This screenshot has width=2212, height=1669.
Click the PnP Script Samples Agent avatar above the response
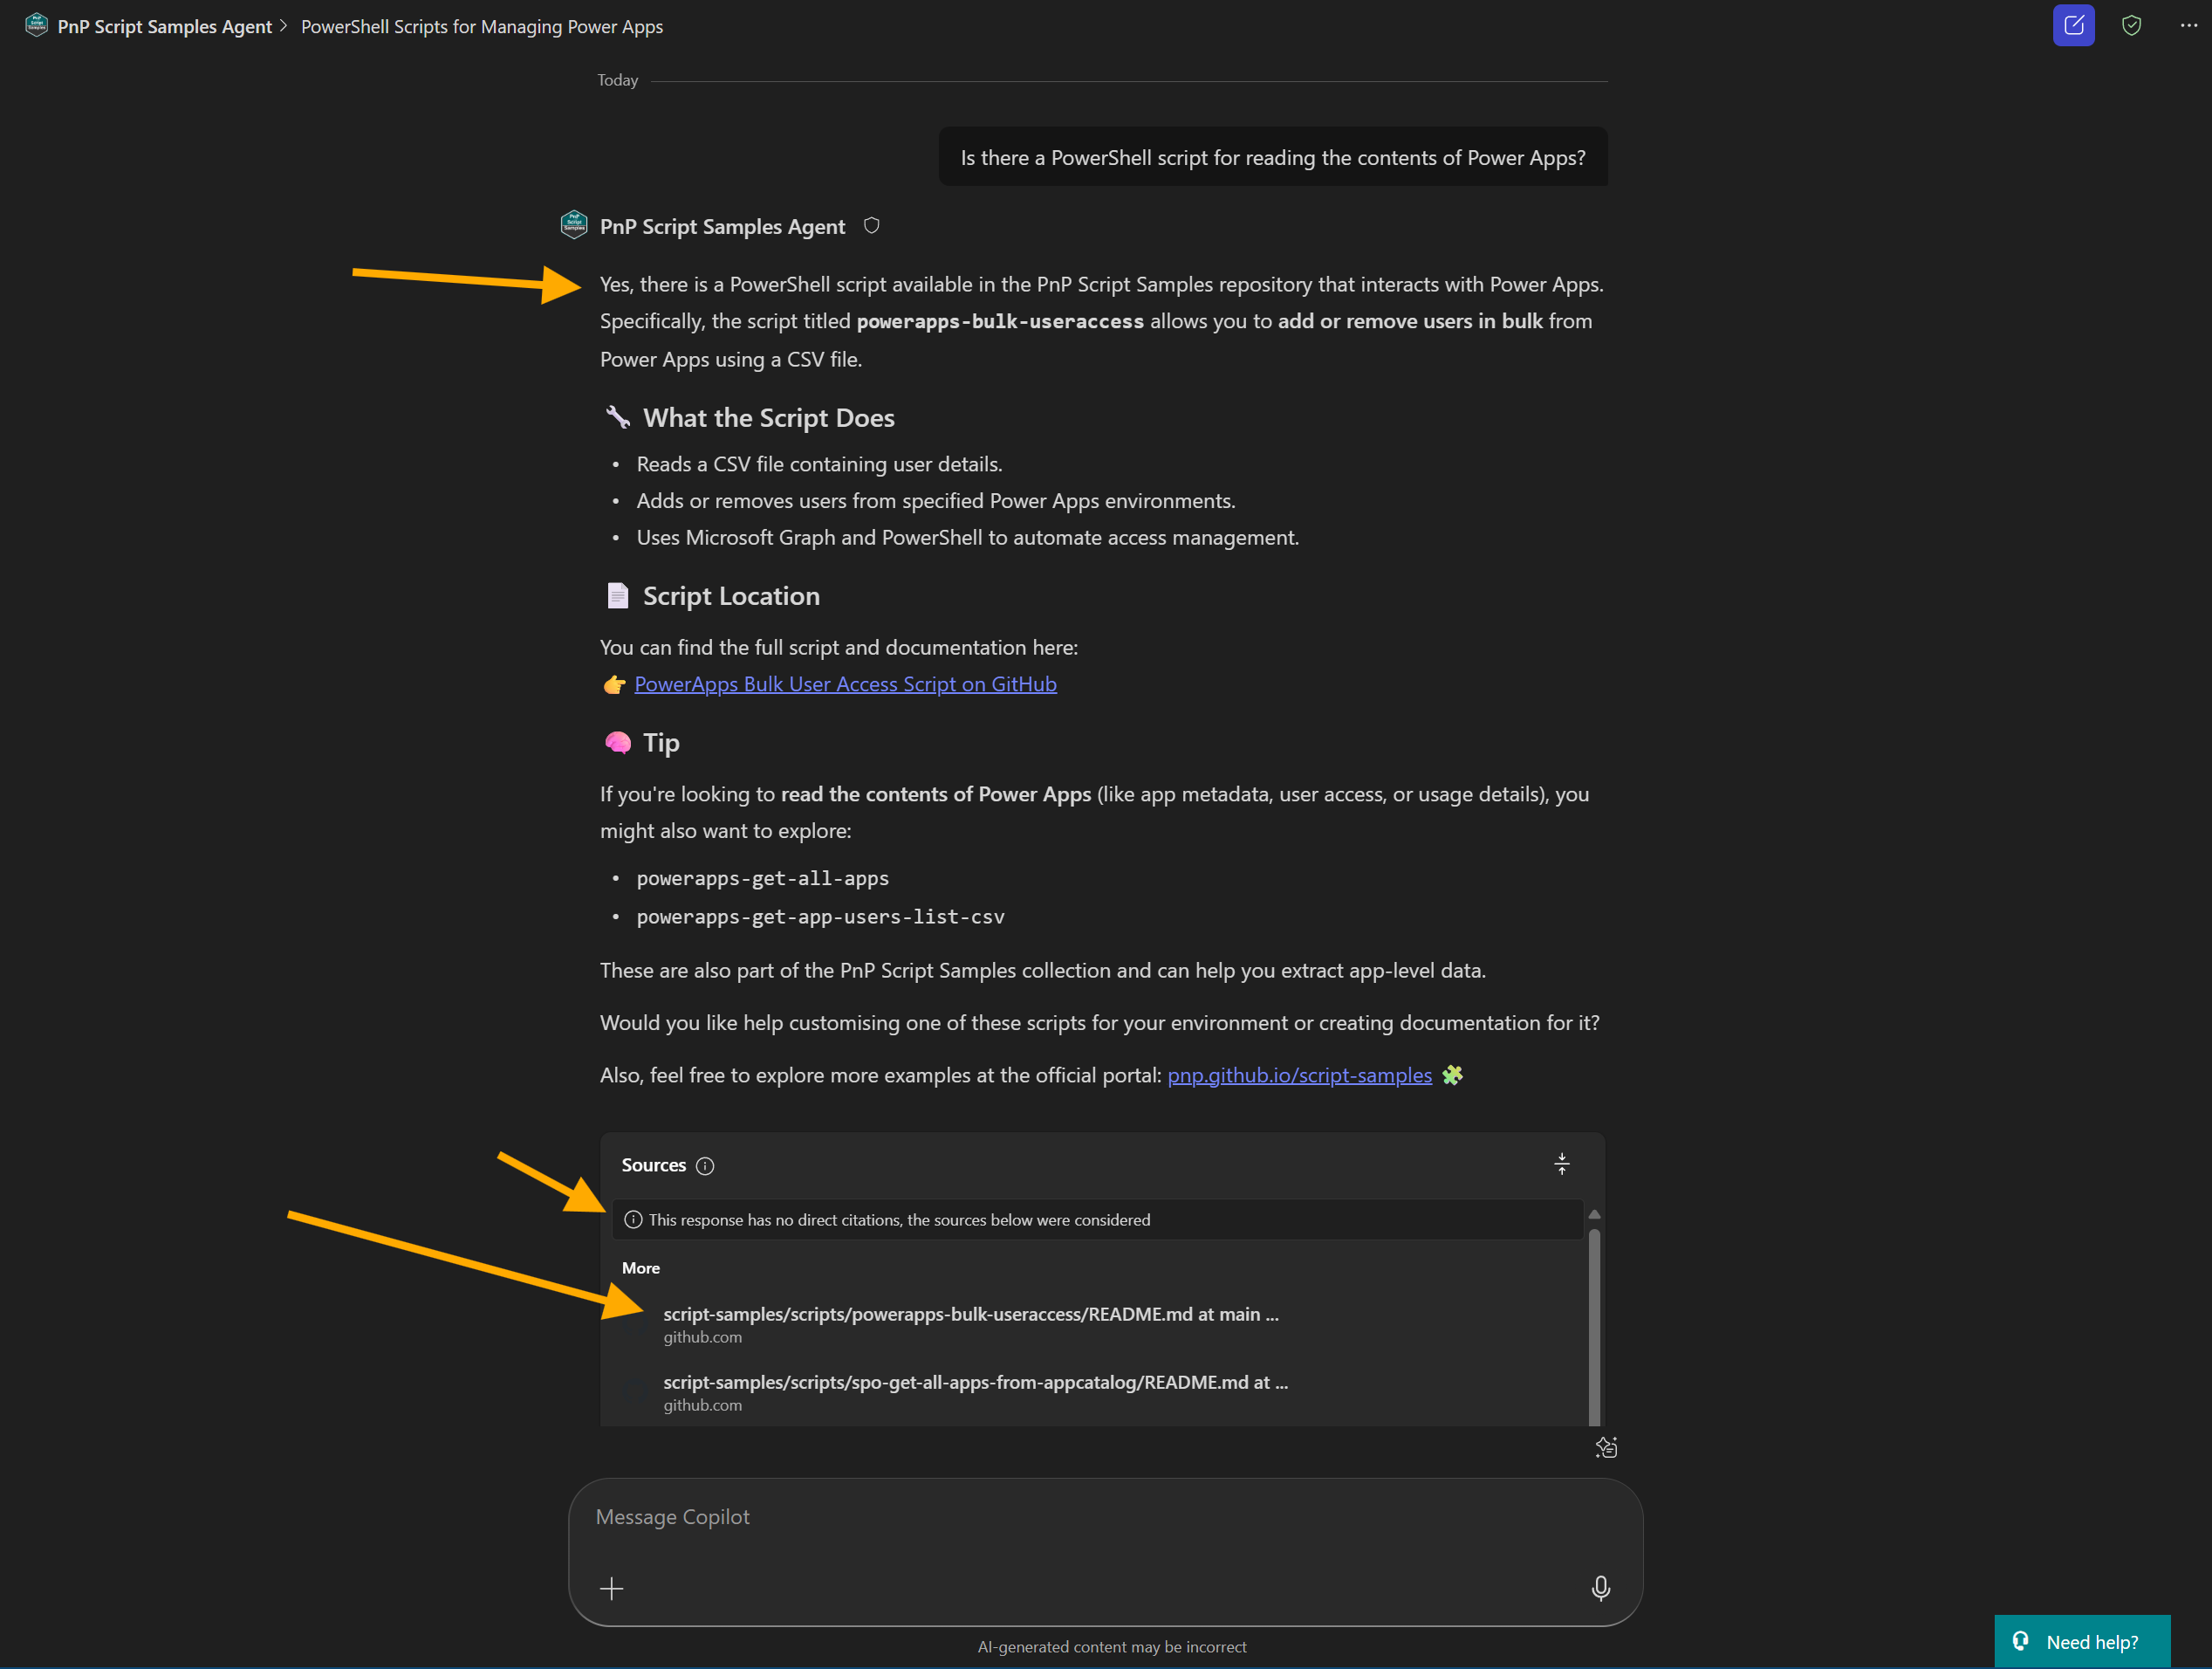coord(574,224)
